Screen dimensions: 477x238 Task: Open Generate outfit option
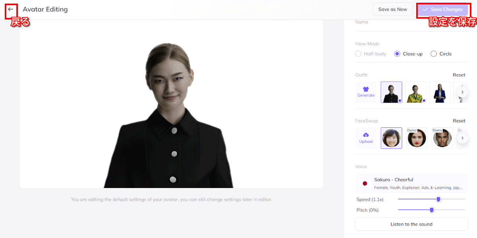(366, 92)
